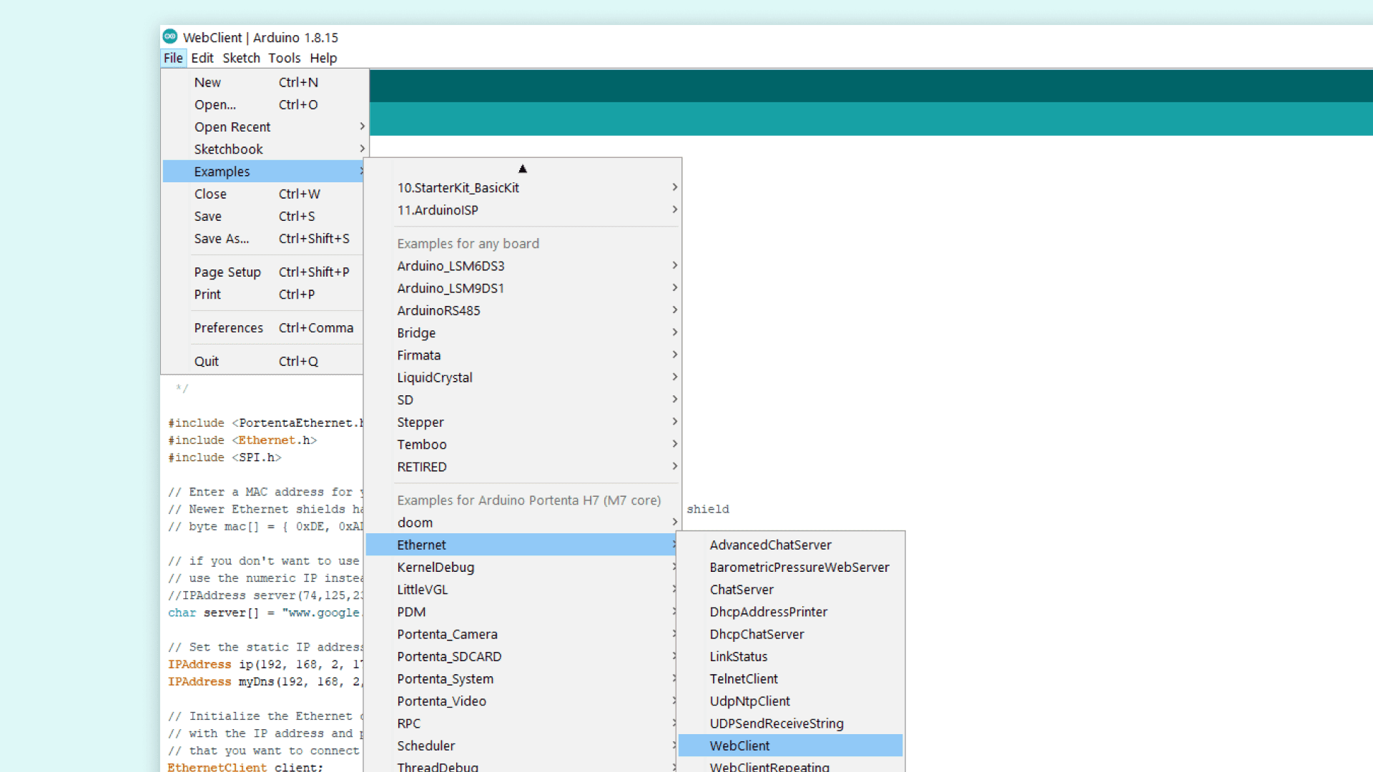1373x772 pixels.
Task: Open the UdpNtpClient example
Action: [x=749, y=701]
